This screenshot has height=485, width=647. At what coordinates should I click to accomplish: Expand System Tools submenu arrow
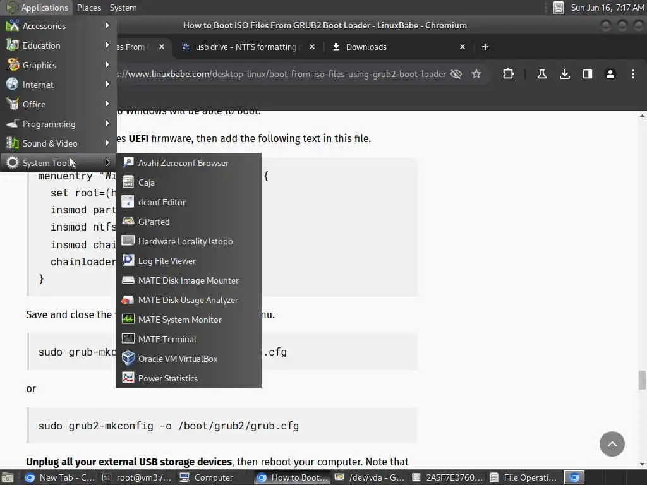(107, 162)
